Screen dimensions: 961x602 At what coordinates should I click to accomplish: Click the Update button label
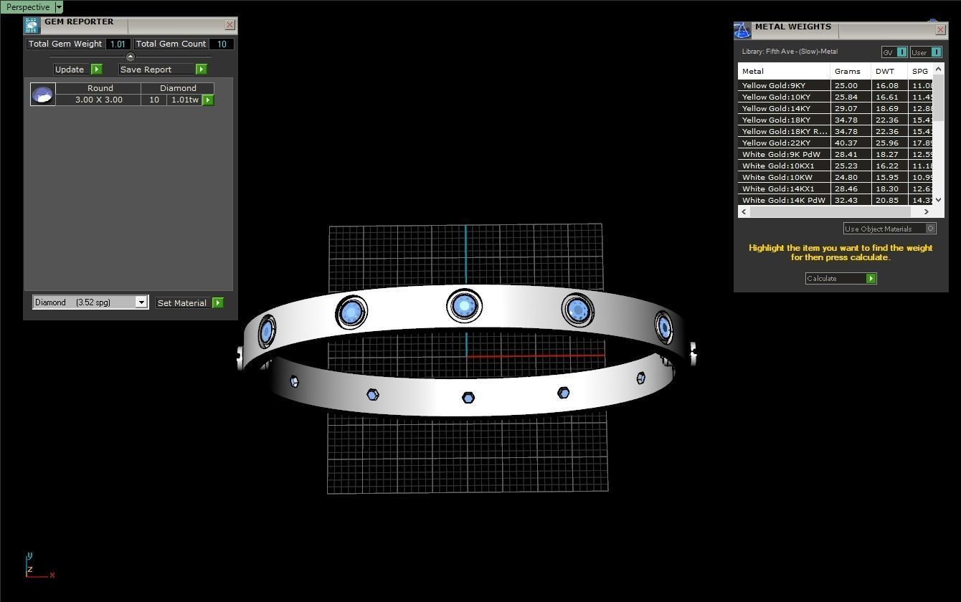(x=70, y=70)
